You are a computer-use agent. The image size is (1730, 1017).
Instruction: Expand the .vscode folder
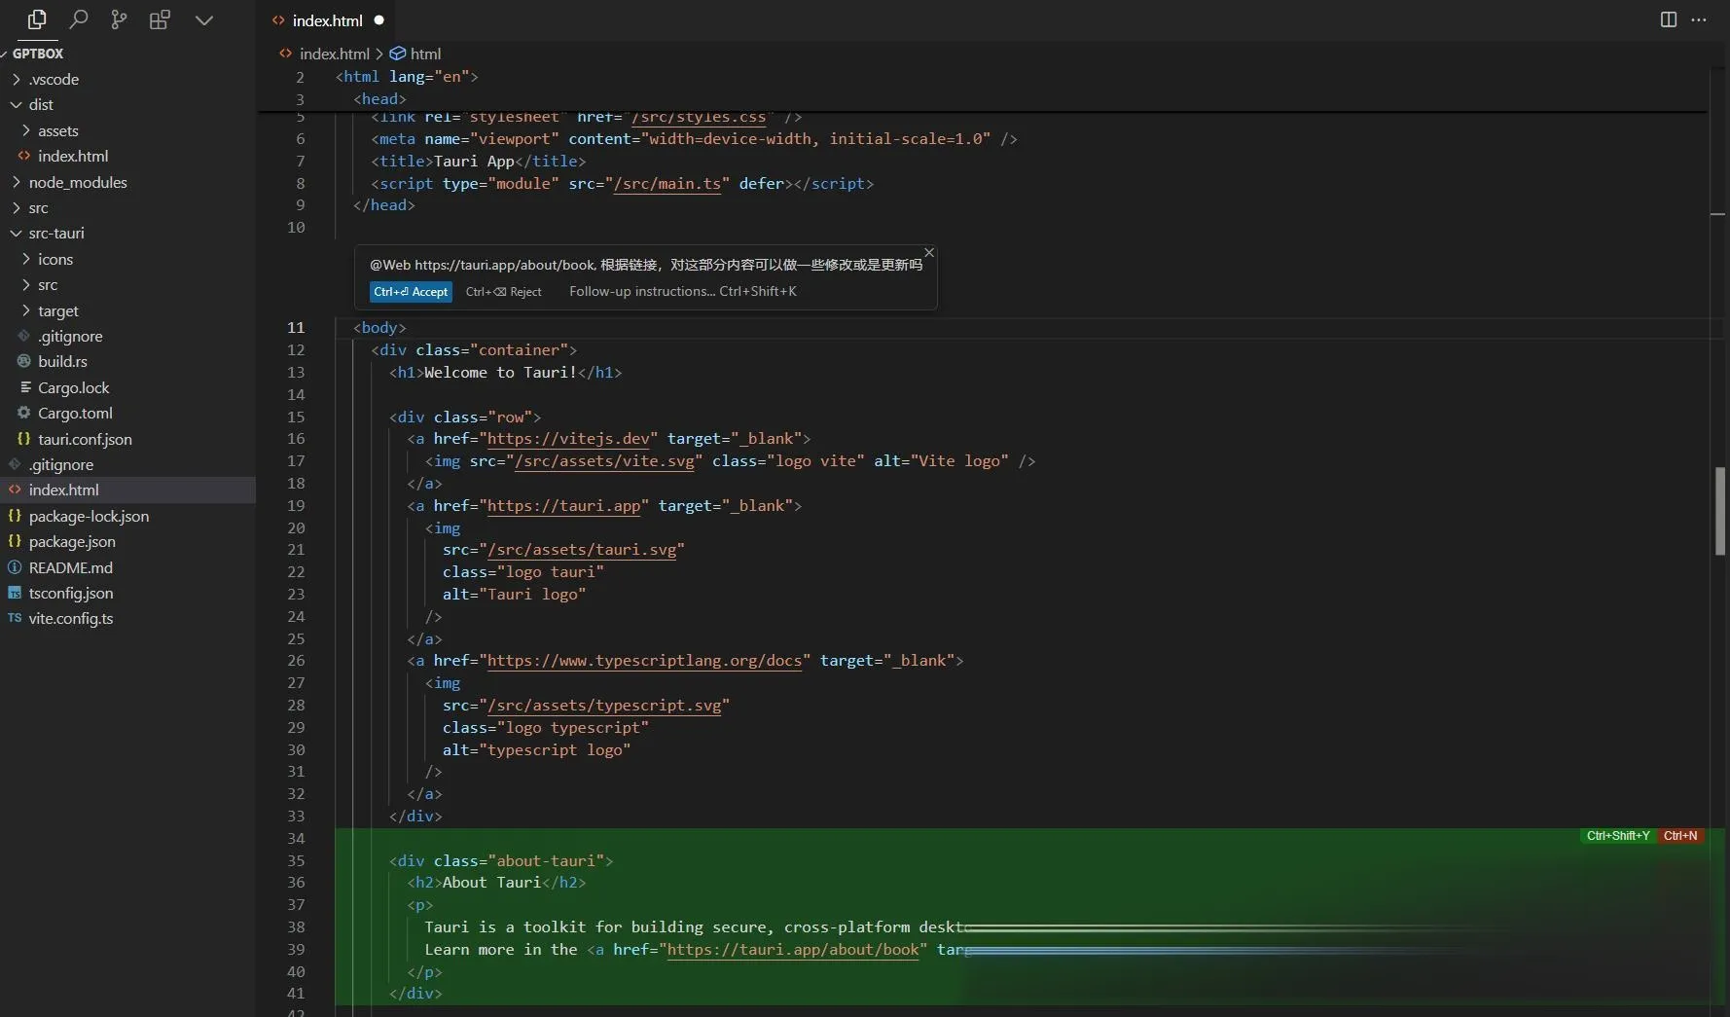pos(54,79)
